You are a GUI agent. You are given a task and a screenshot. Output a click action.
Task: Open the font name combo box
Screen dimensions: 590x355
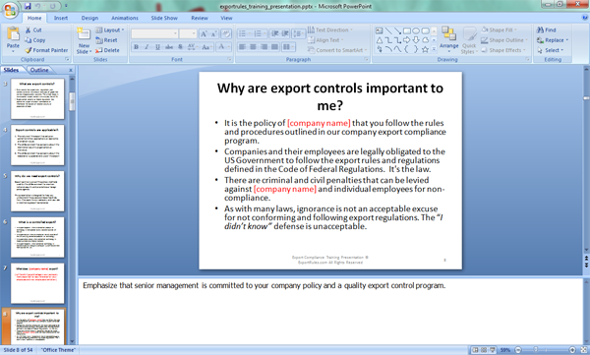pyautogui.click(x=154, y=33)
